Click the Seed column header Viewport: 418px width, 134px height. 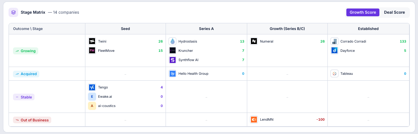125,29
